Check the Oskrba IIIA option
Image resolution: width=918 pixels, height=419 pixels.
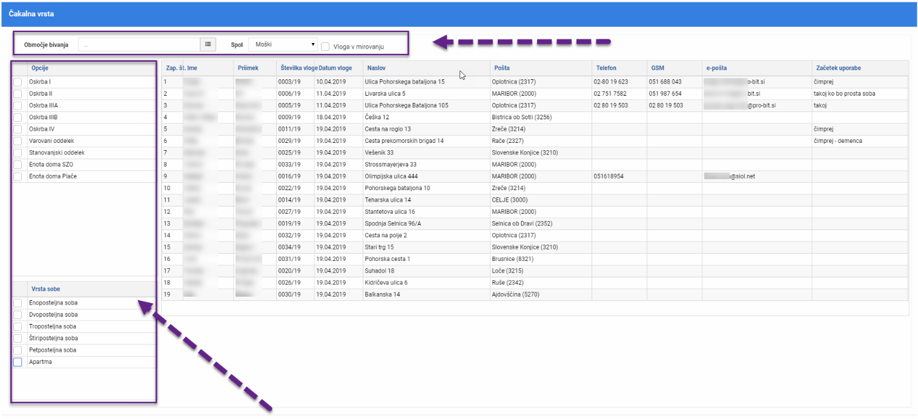pyautogui.click(x=18, y=105)
